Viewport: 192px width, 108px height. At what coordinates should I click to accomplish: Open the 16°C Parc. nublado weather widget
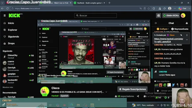tap(143, 105)
